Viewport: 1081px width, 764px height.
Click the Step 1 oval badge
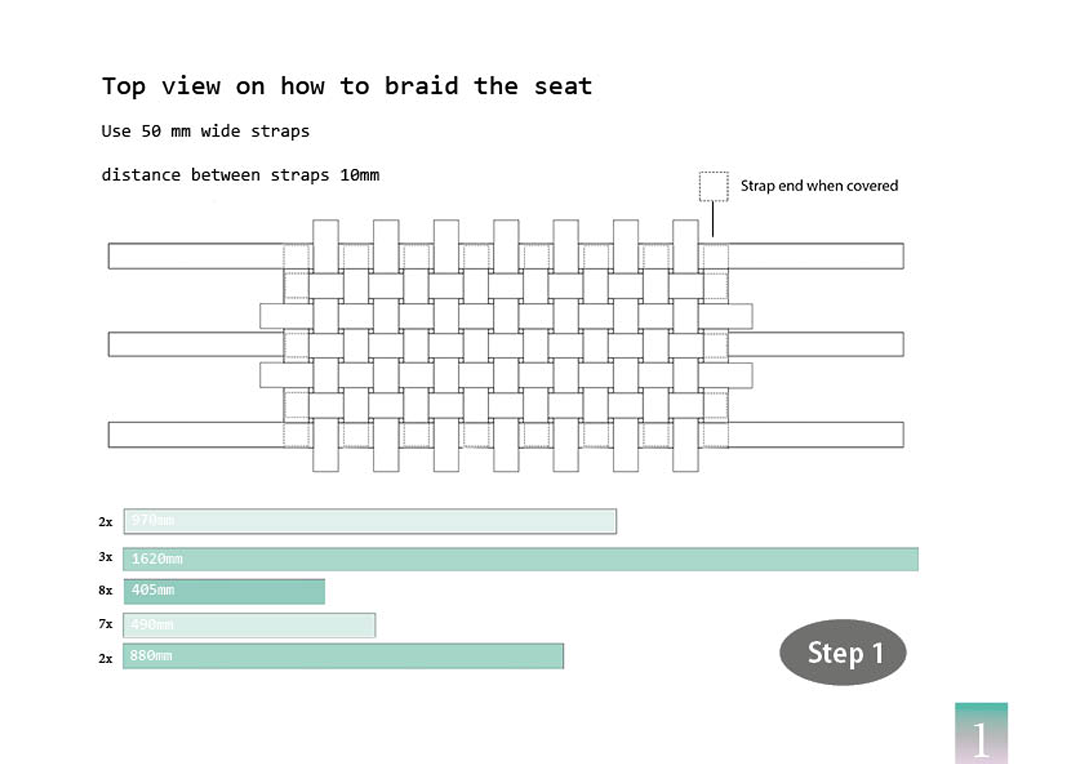click(843, 653)
